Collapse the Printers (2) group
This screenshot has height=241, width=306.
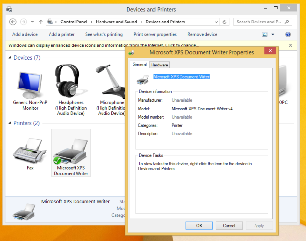pos(10,123)
